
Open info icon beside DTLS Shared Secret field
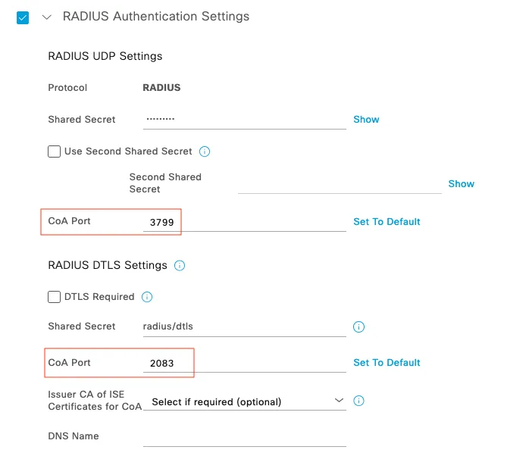click(x=358, y=326)
